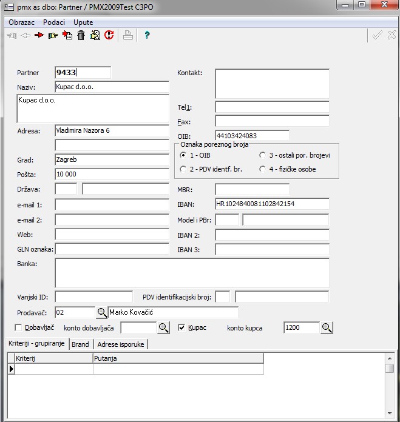The image size is (400, 422).
Task: Click the Model i PBr short field
Action: (227, 219)
